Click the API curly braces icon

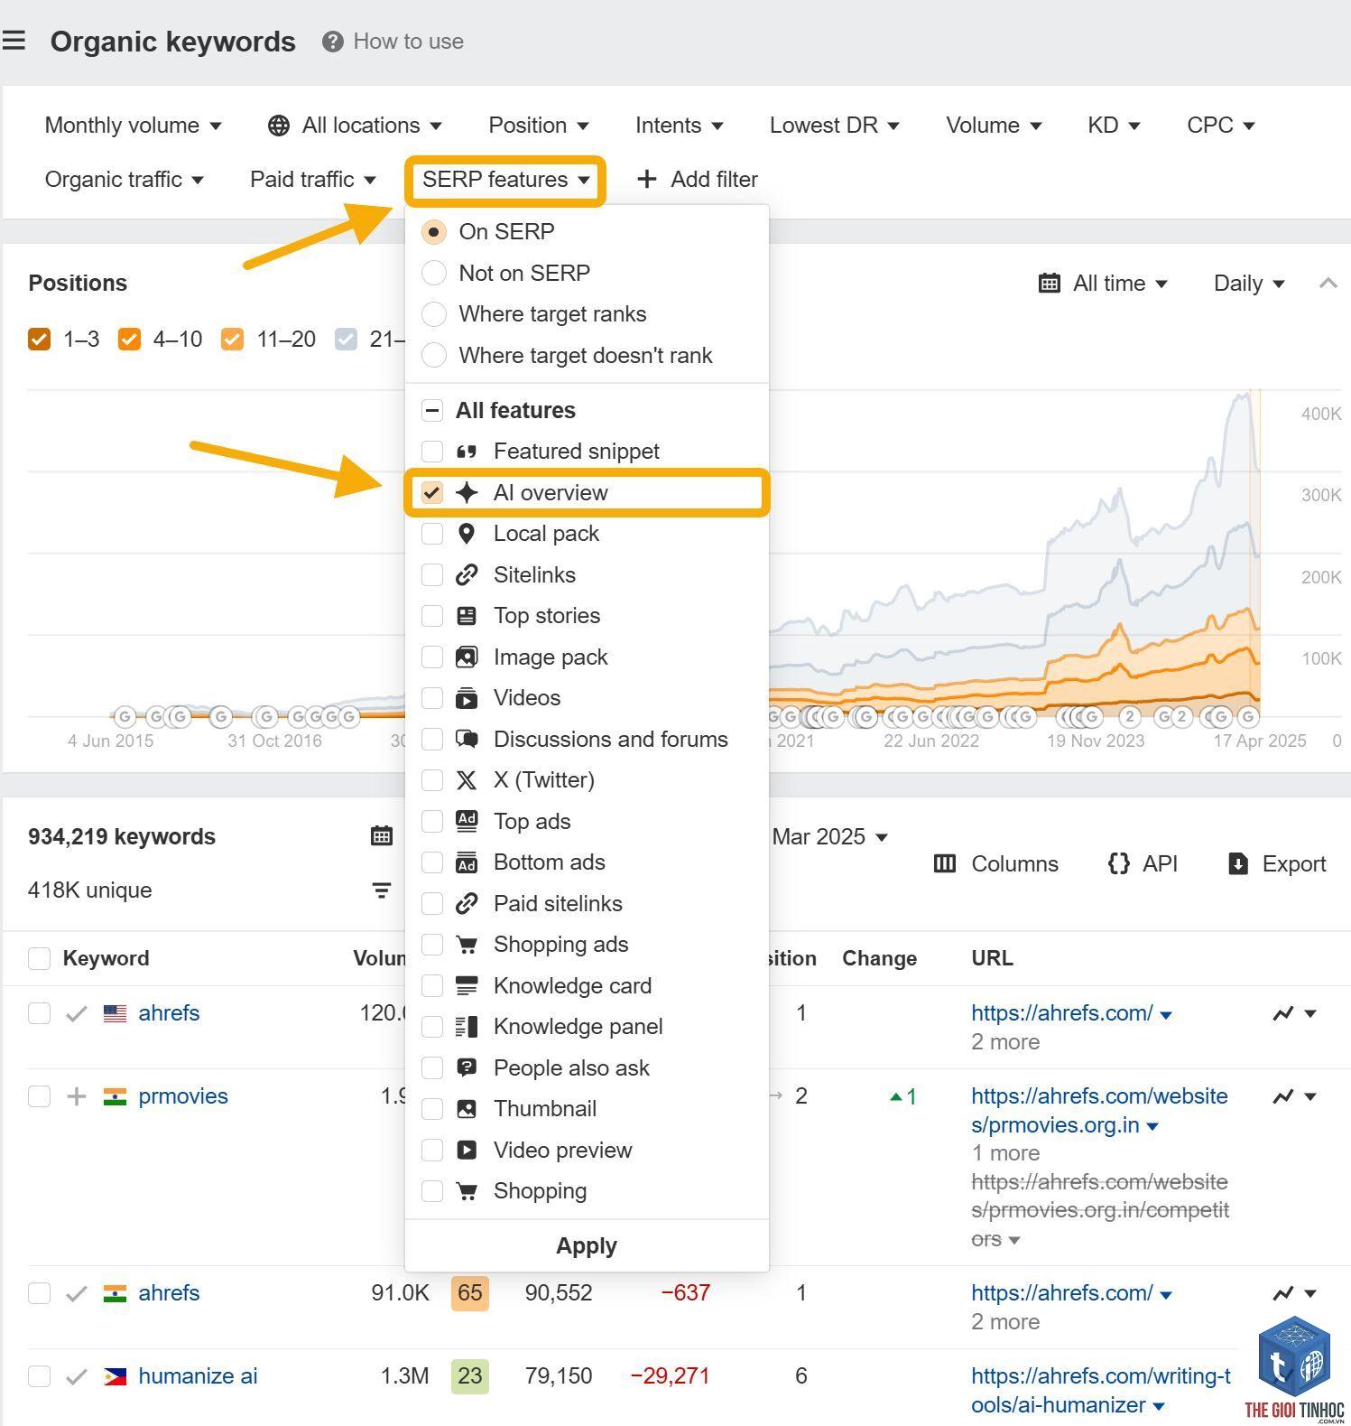pos(1118,863)
